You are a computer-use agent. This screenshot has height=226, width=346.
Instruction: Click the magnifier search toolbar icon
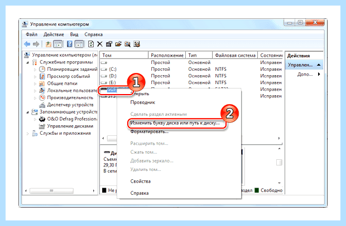(127, 44)
